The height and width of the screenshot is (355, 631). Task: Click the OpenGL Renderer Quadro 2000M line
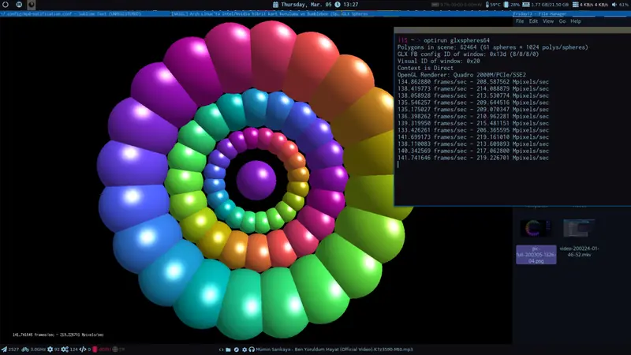461,75
